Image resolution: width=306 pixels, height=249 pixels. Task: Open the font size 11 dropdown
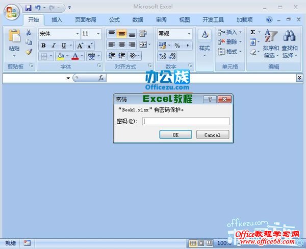(x=98, y=34)
